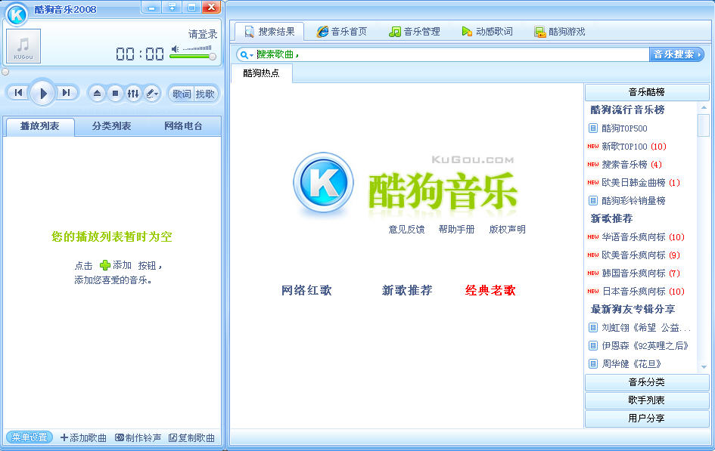Click 复制歌曲 copy songs

(x=191, y=438)
